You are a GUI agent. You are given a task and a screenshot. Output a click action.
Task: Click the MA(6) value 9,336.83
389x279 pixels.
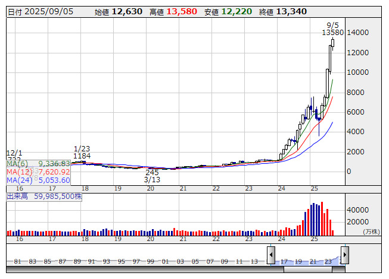point(54,164)
